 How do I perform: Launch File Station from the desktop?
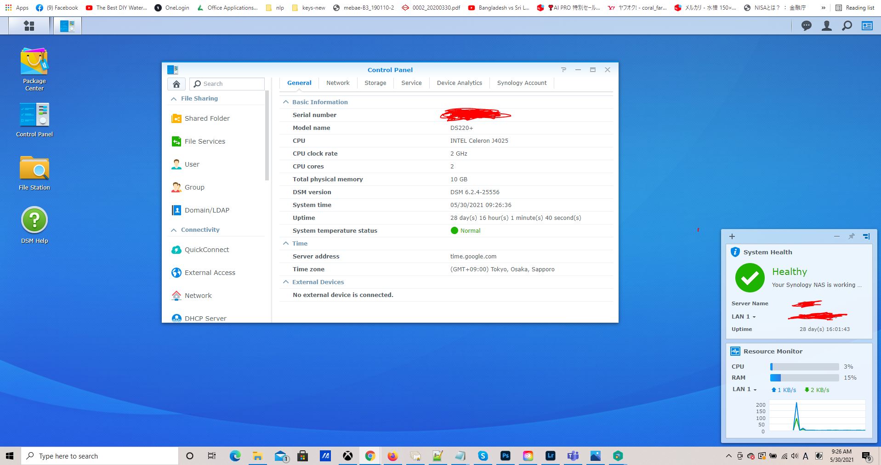(x=34, y=173)
